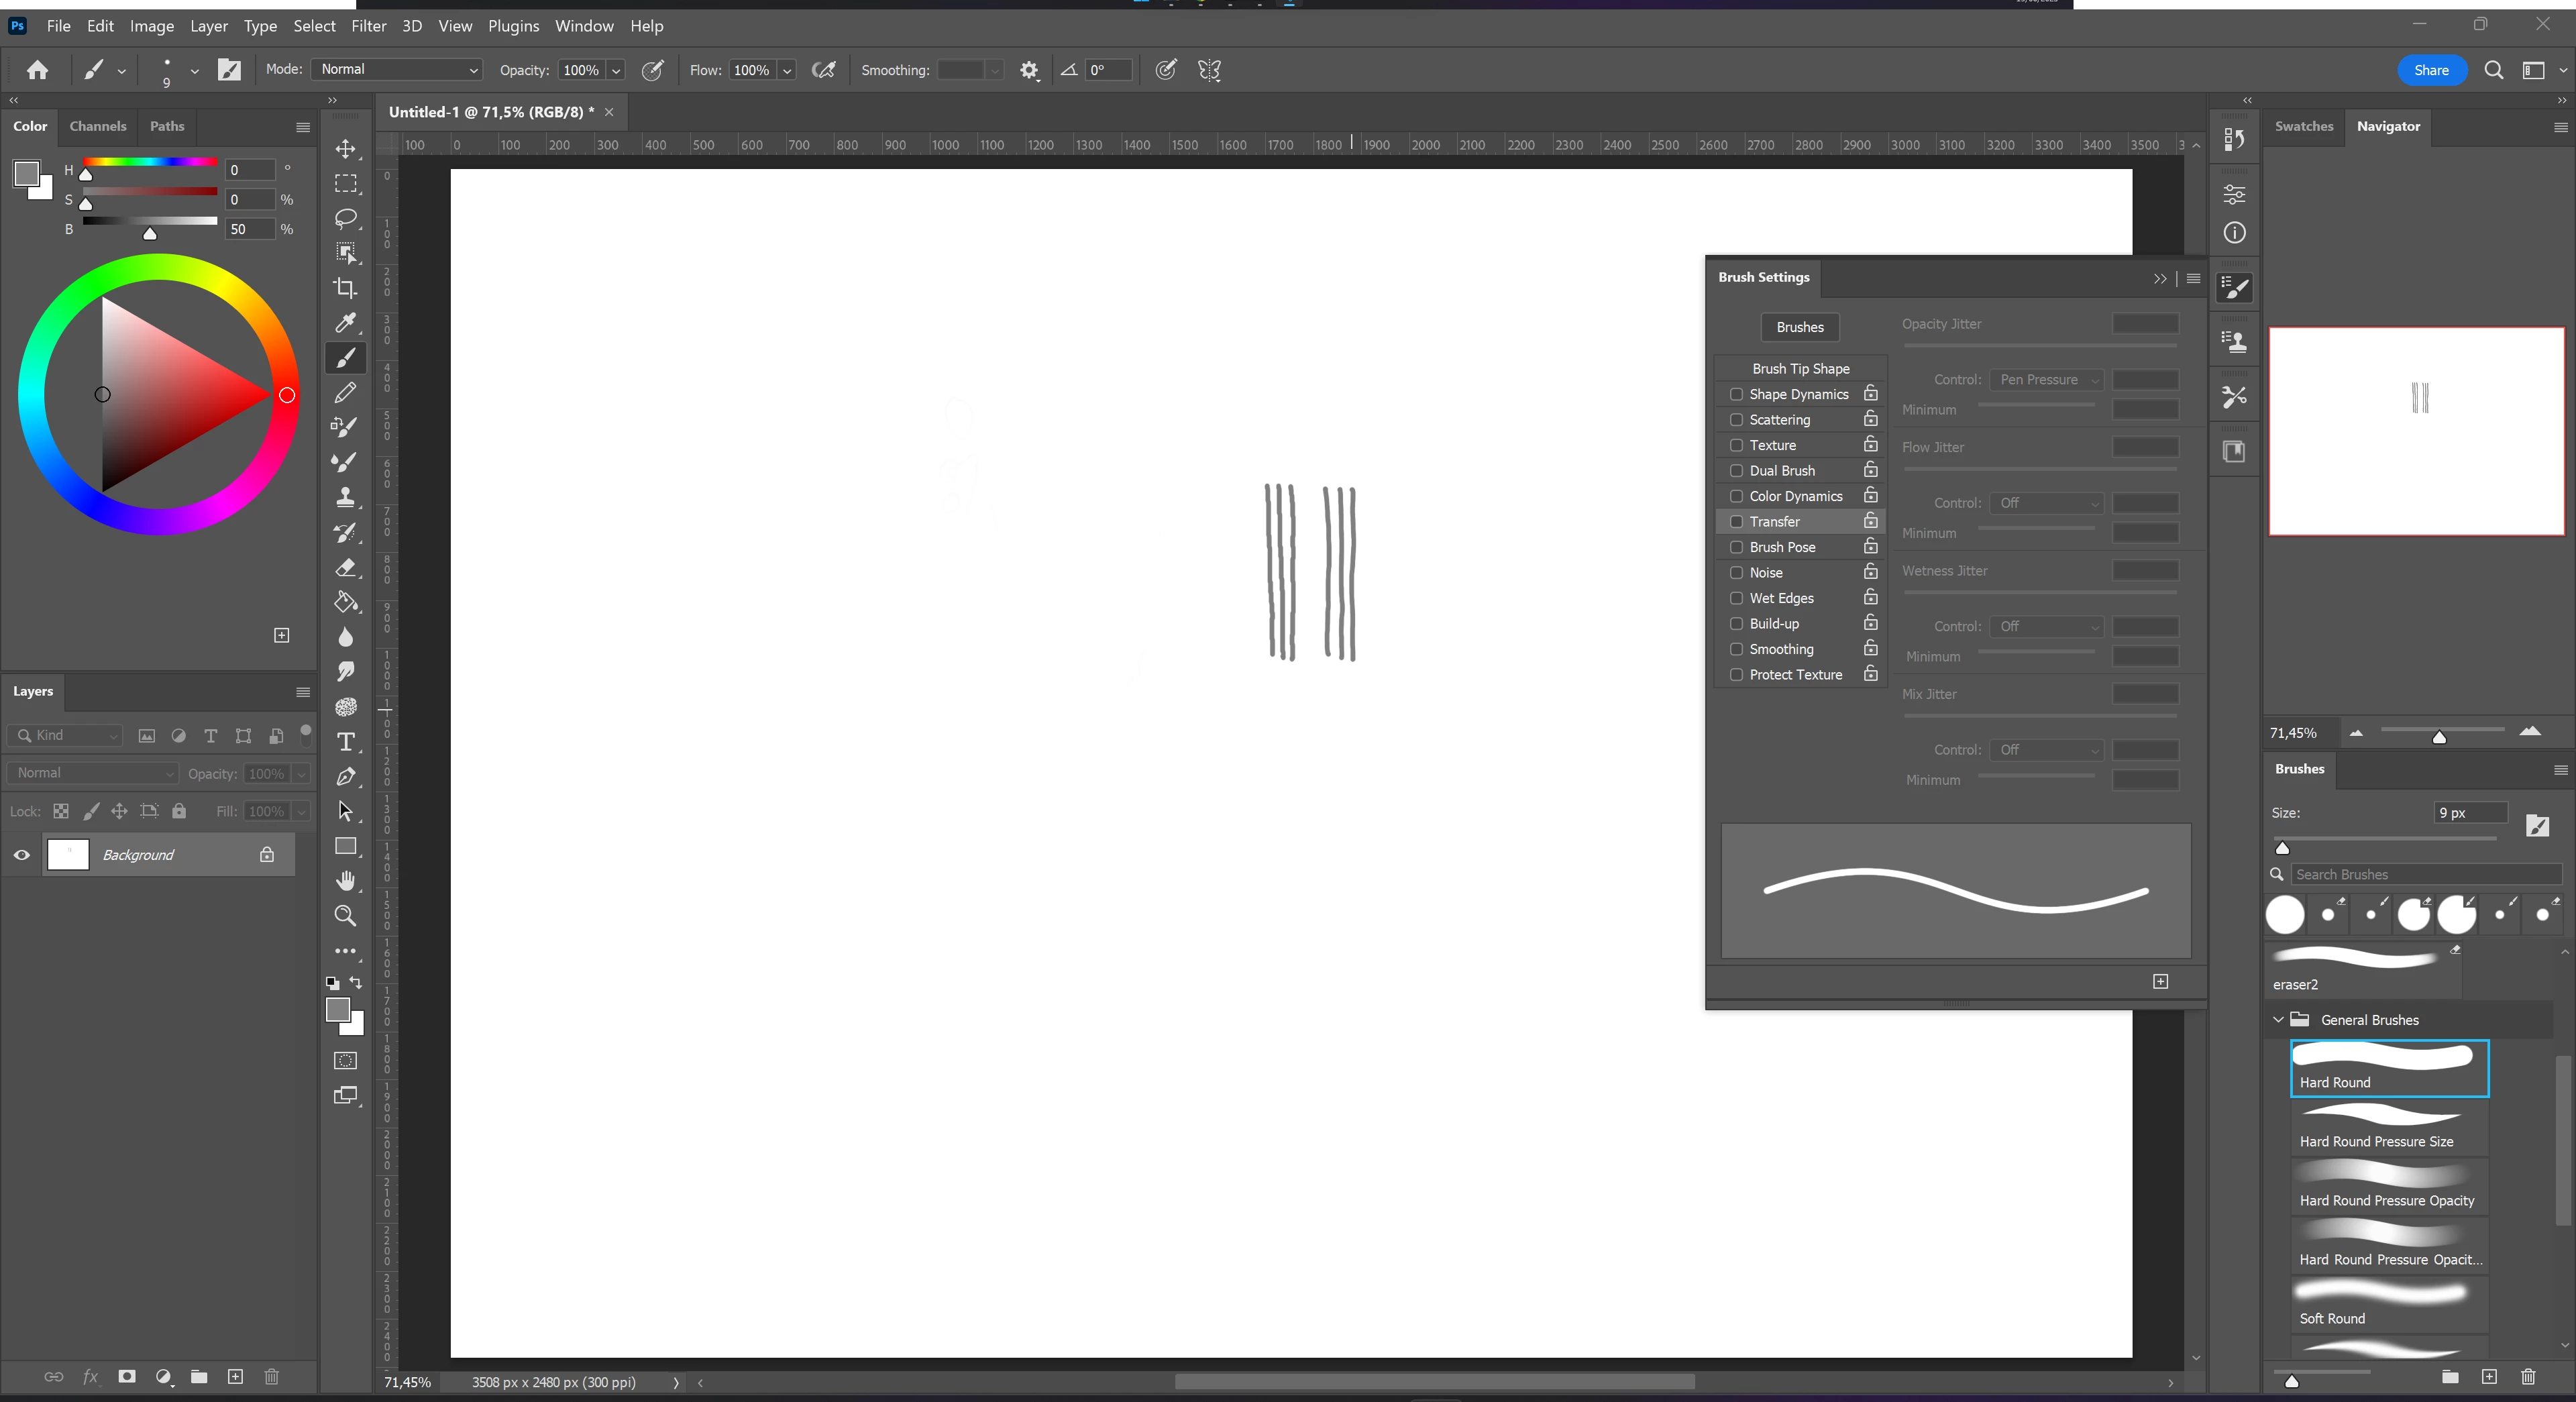Toggle symmetry paint butterfly icon
Screen dimensions: 2576x1402
(x=1209, y=70)
